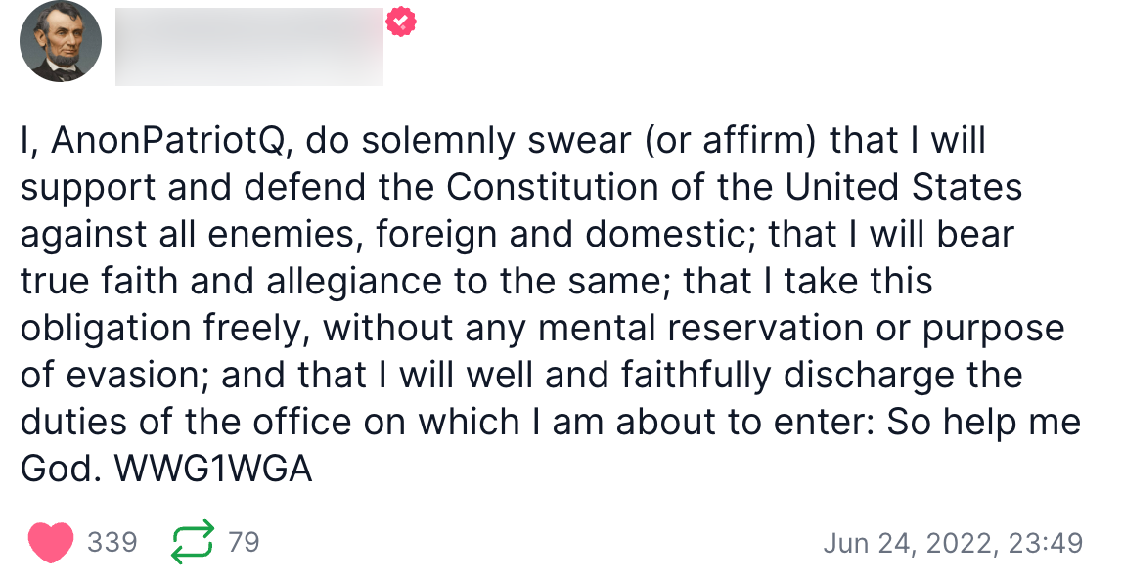This screenshot has width=1123, height=583.
Task: Click the pink heart color swatch element
Action: click(x=53, y=541)
